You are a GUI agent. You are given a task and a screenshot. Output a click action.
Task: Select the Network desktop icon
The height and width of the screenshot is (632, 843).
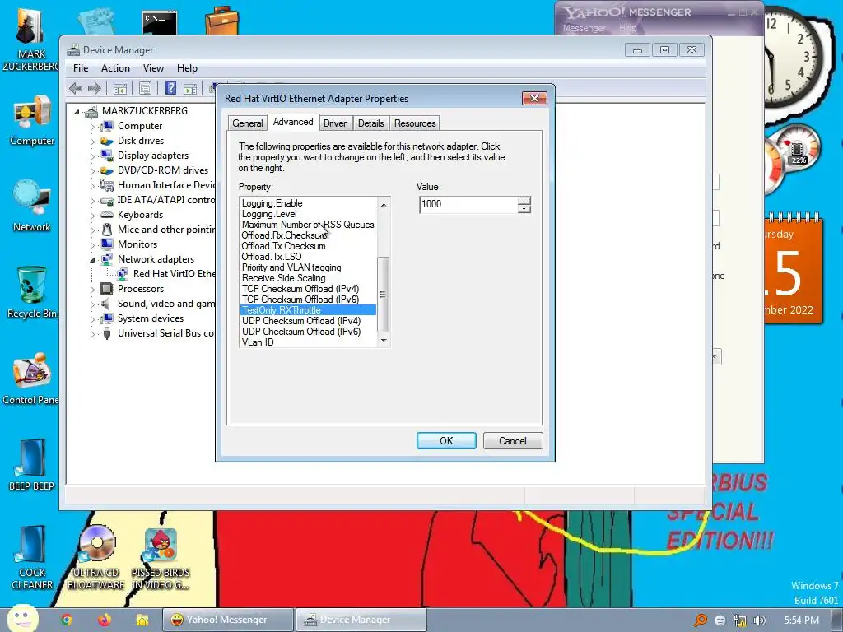32,206
